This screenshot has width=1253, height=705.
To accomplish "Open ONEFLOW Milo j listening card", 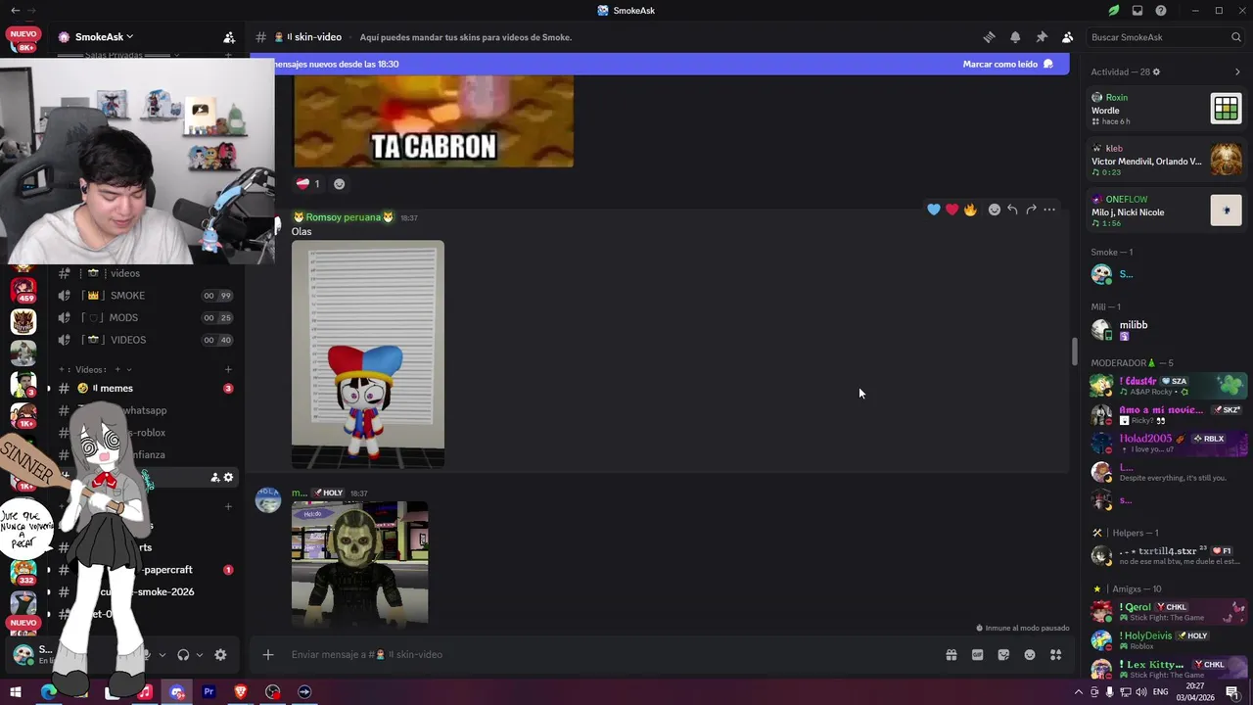I will pyautogui.click(x=1167, y=211).
